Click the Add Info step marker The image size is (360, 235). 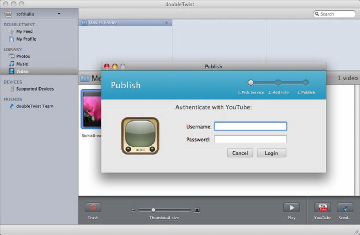point(278,82)
